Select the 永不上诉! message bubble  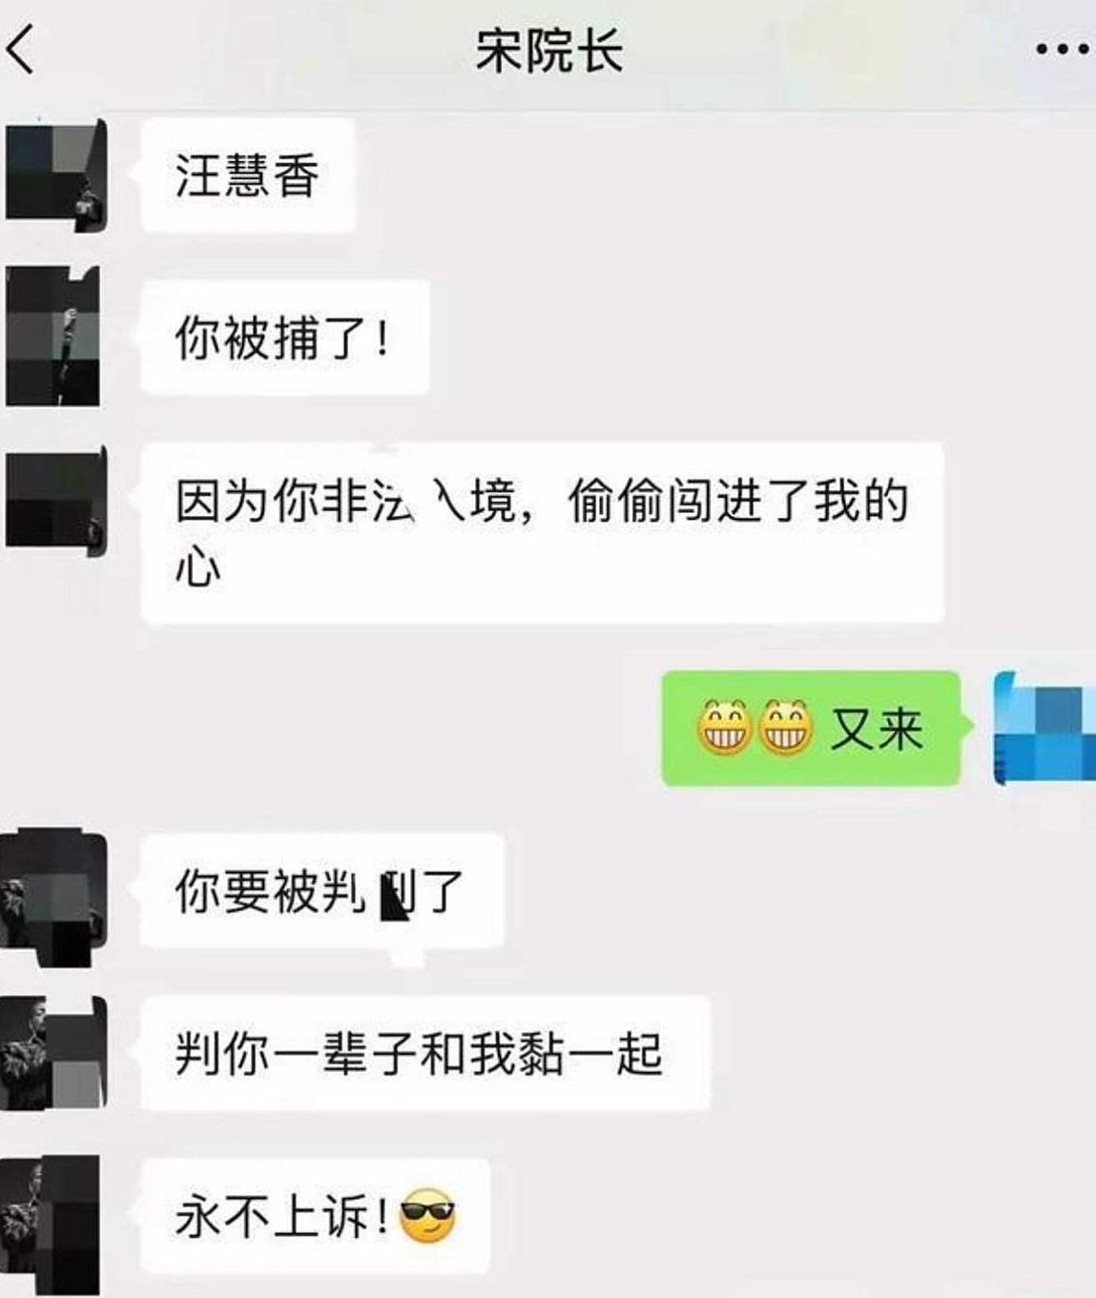pos(315,1216)
